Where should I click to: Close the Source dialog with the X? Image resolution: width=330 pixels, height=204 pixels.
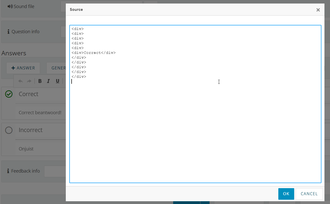click(318, 10)
